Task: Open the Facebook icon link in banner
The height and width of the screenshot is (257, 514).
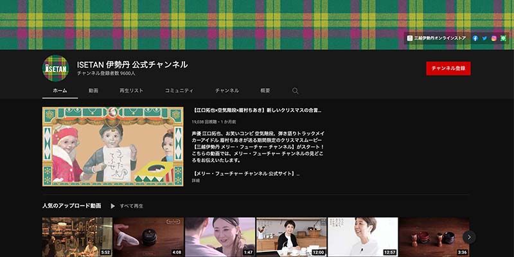Action: click(475, 39)
